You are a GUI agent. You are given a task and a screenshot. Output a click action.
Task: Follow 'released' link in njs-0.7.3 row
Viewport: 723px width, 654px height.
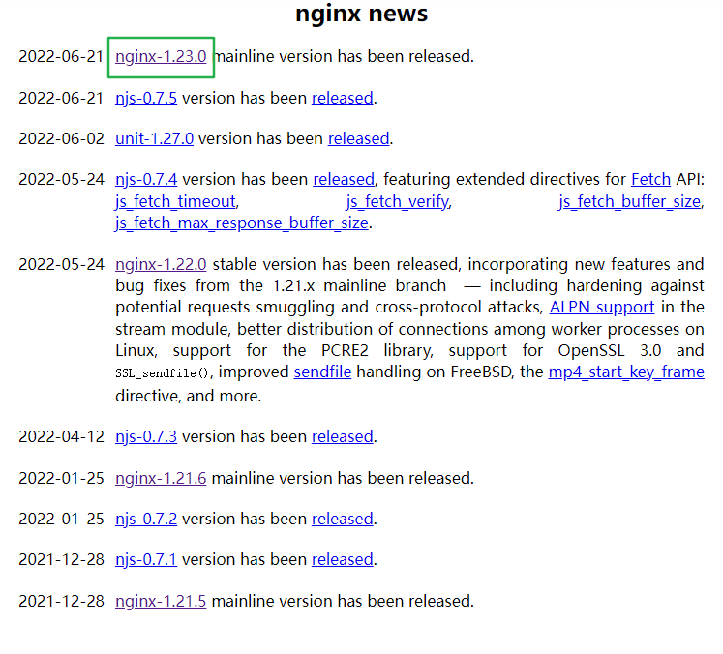tap(342, 436)
